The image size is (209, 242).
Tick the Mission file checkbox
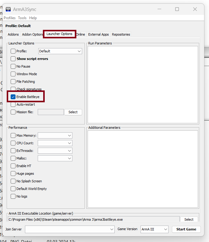click(x=13, y=112)
